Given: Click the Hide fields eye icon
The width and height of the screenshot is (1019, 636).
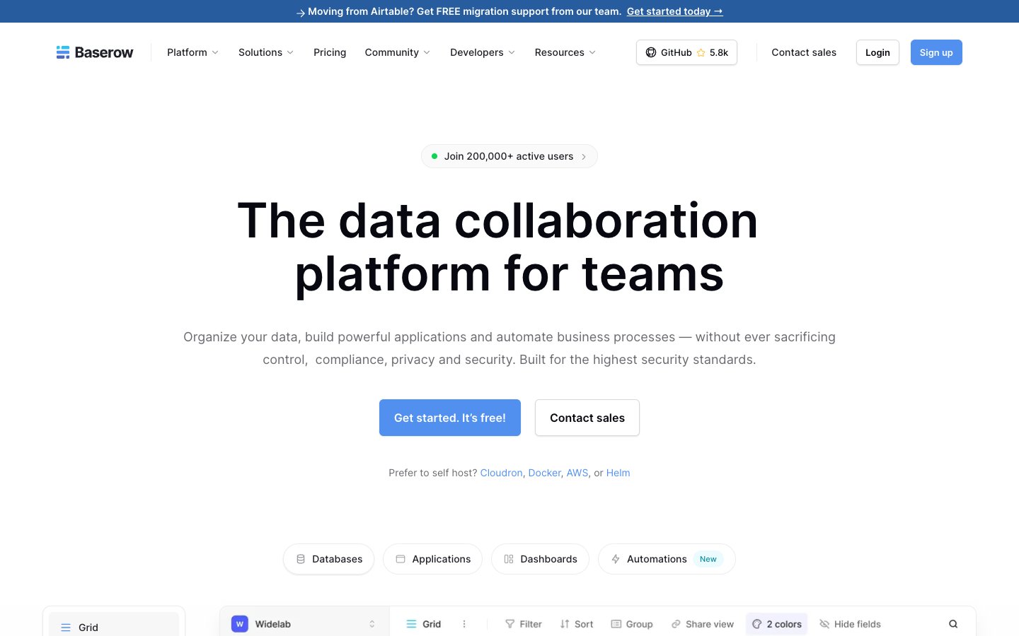Looking at the screenshot, I should [824, 624].
